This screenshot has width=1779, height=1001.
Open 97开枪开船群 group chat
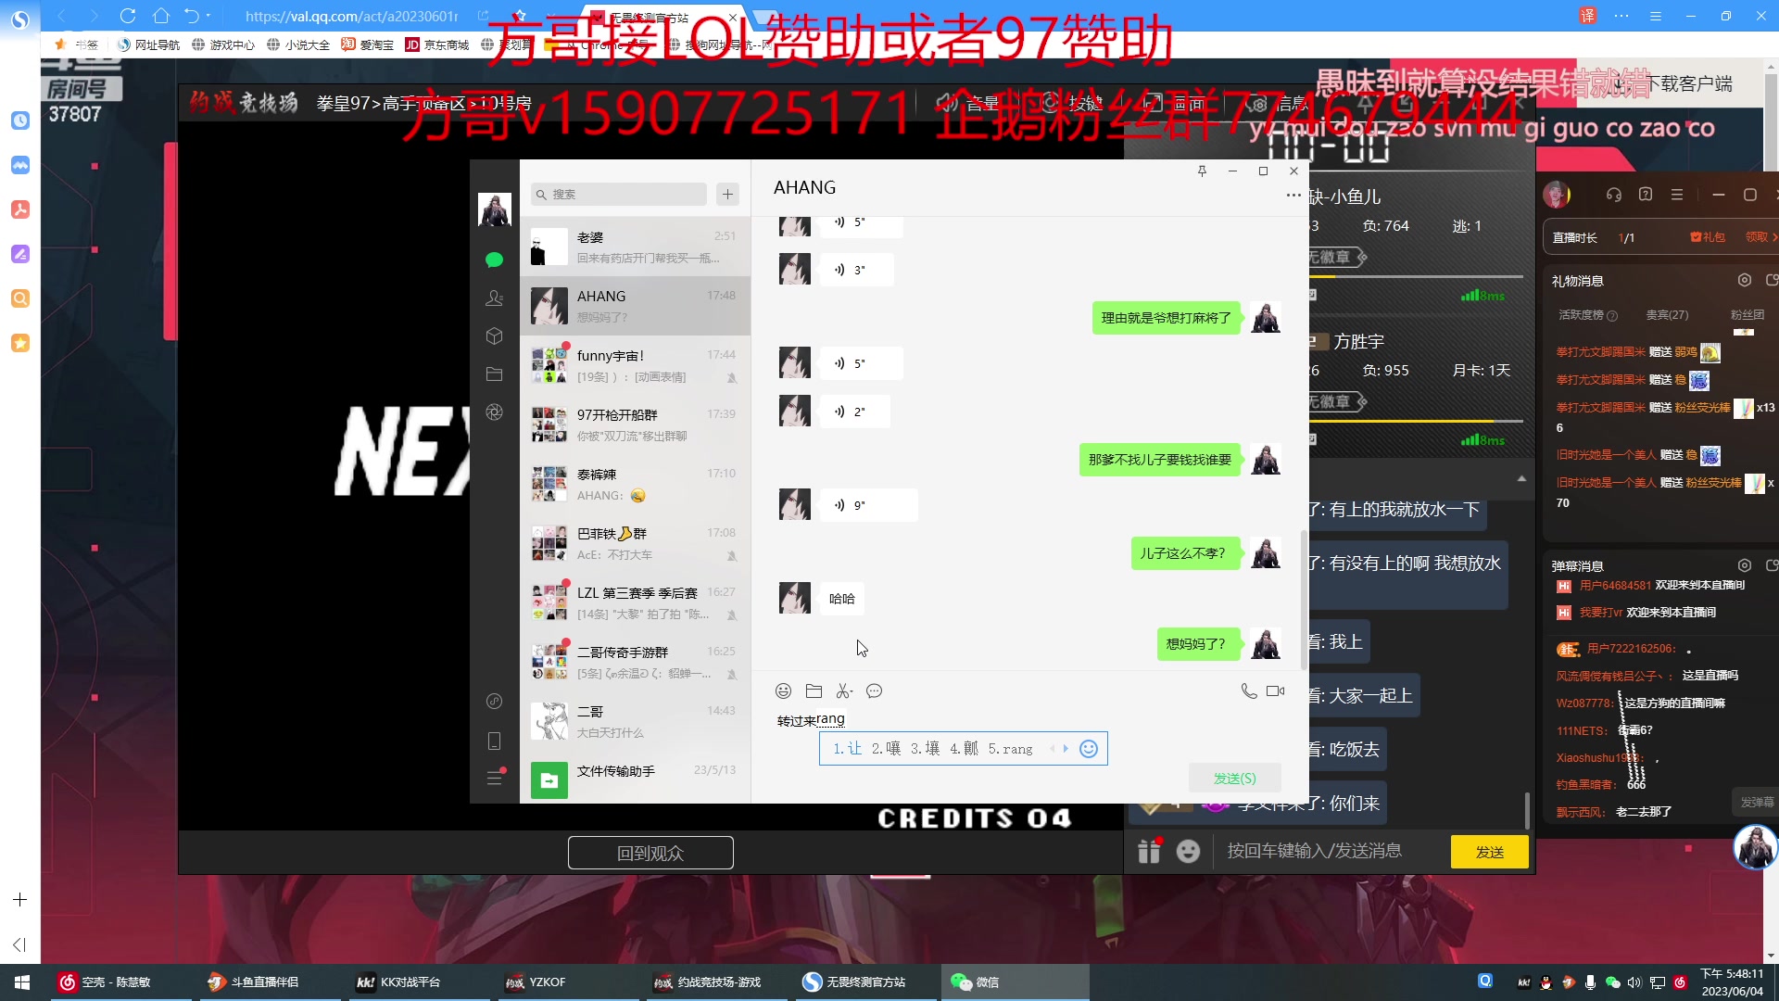[635, 424]
